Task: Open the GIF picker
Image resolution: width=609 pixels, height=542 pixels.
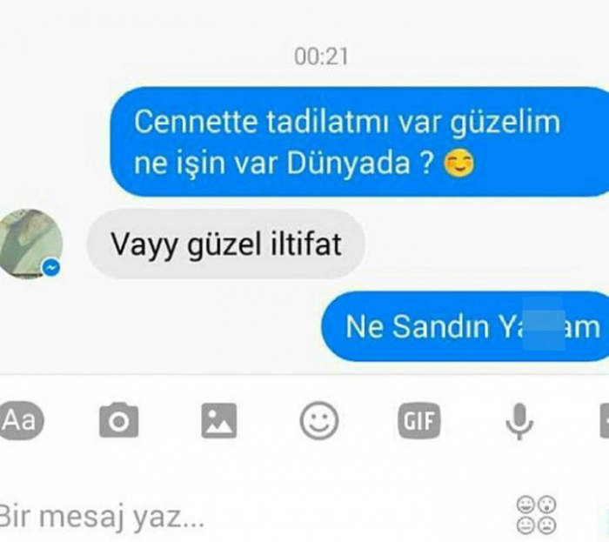Action: 419,420
